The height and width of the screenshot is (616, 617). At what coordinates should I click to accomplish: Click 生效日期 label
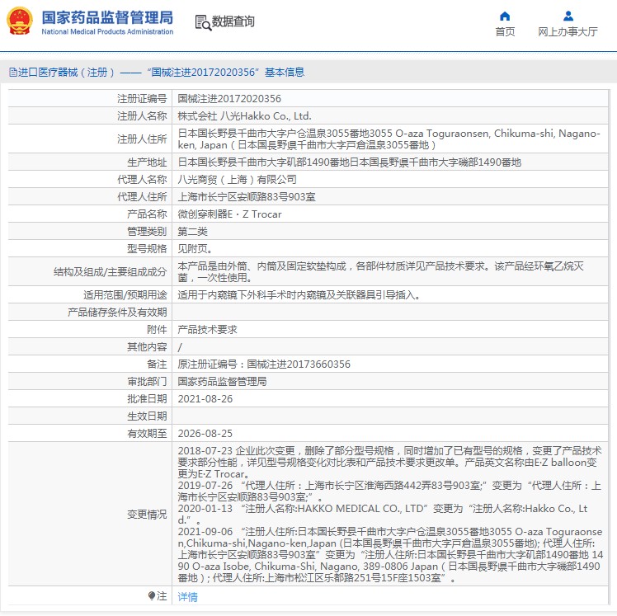147,416
